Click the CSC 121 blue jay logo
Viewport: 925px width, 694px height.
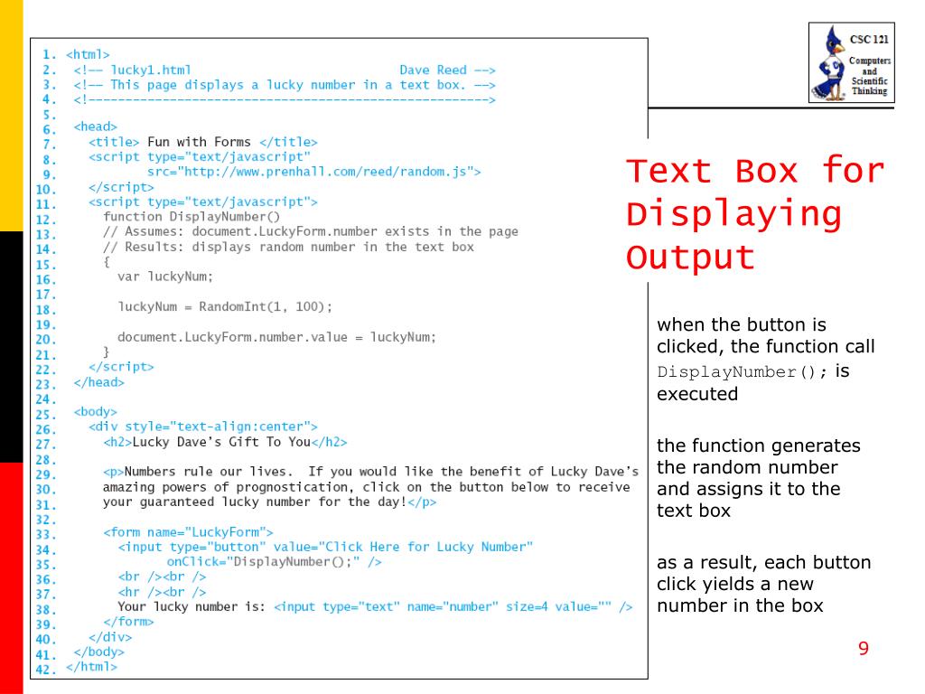(x=851, y=62)
